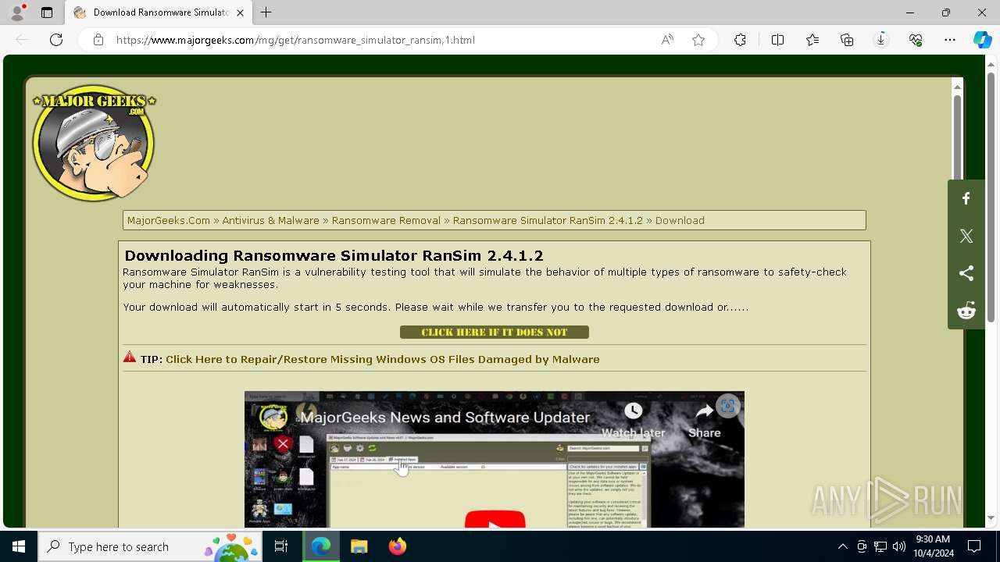1000x562 pixels.
Task: View site information lock icon
Action: tap(98, 40)
